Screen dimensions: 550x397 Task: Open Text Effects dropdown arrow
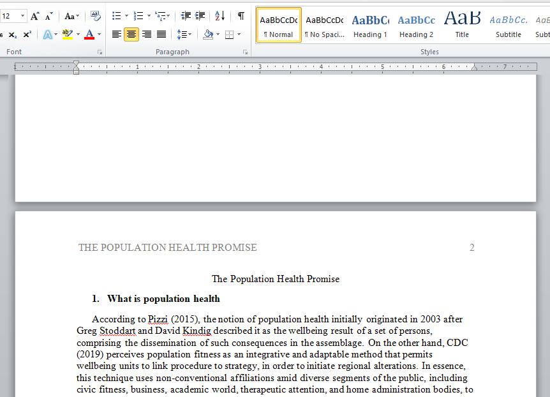point(56,34)
